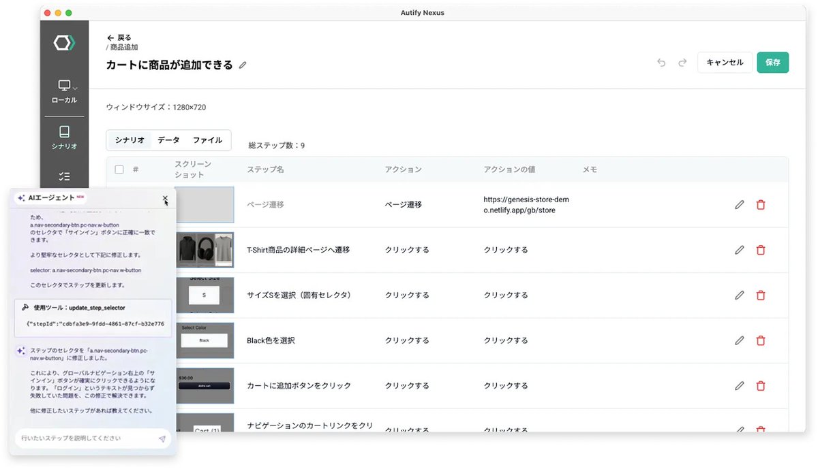818x469 pixels.
Task: Click the ページ遷移 step screenshot thumbnail
Action: coord(206,204)
